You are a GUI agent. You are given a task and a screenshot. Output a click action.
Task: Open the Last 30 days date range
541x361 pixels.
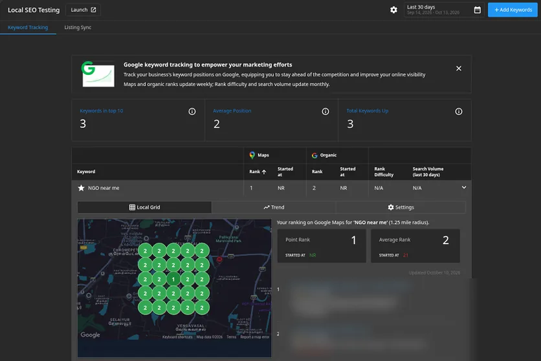(x=443, y=10)
